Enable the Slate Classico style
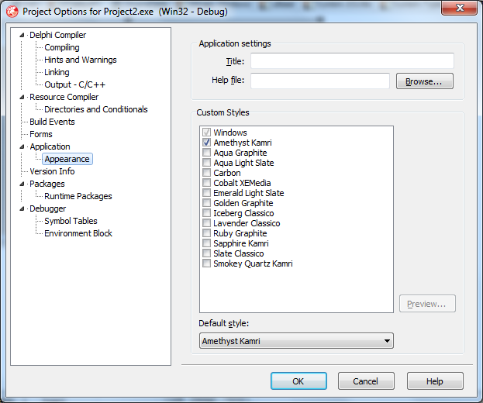Image resolution: width=483 pixels, height=403 pixels. pyautogui.click(x=206, y=253)
